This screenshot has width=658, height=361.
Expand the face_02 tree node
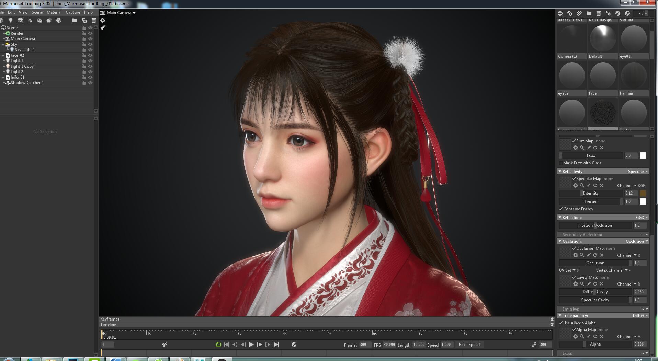[x=3, y=55]
